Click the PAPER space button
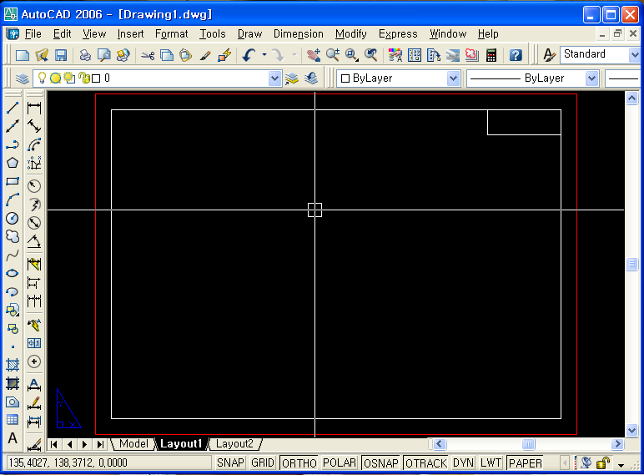Viewport: 644px width, 475px height. (x=525, y=463)
